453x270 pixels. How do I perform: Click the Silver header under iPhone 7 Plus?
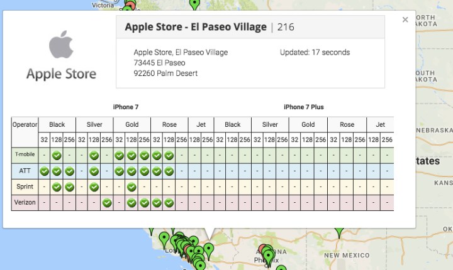click(270, 124)
